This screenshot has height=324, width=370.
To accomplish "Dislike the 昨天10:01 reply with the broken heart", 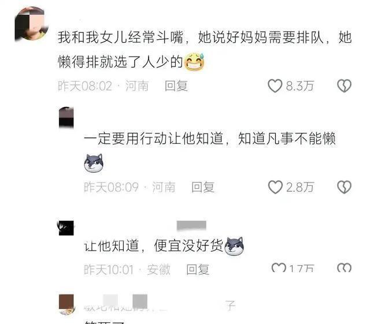I will [345, 267].
